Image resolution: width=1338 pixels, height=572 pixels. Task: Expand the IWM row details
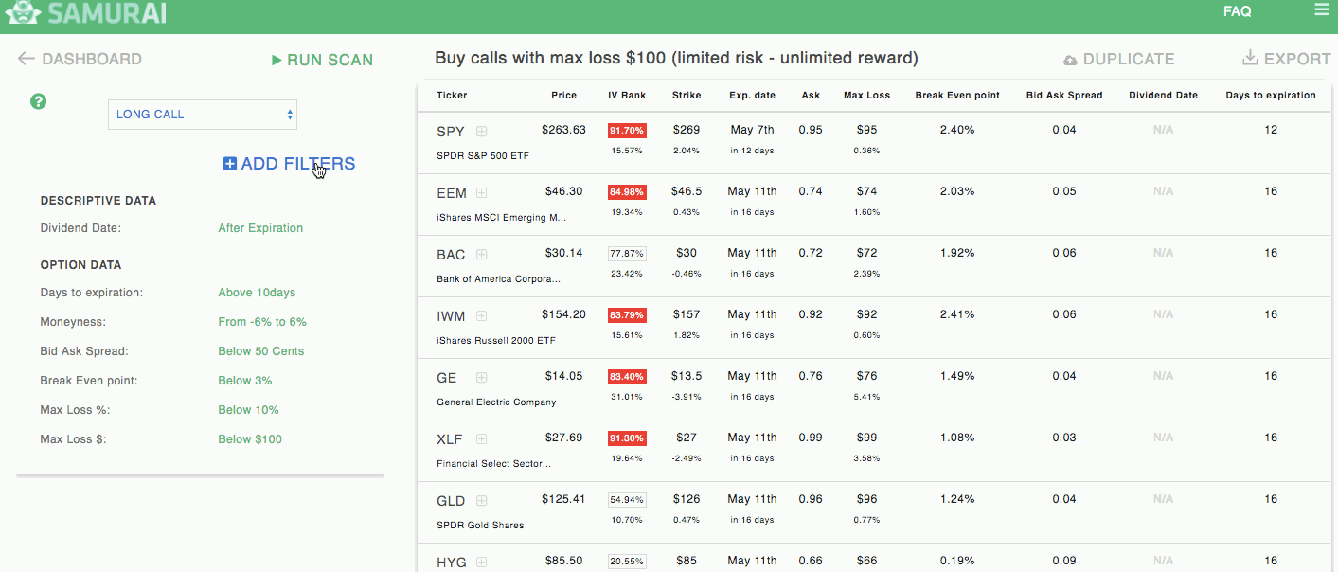click(x=482, y=315)
